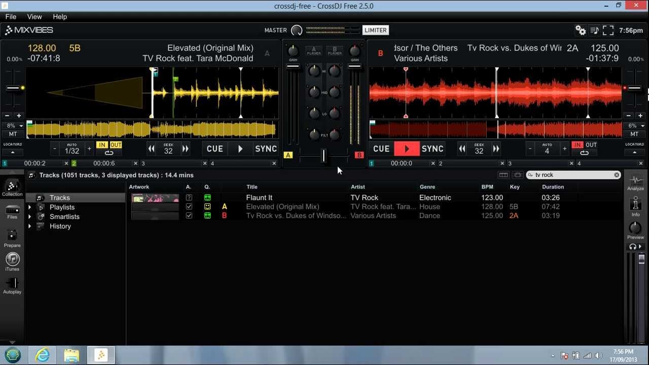Open the View menu
Screen dimensions: 649x365
[x=34, y=17]
